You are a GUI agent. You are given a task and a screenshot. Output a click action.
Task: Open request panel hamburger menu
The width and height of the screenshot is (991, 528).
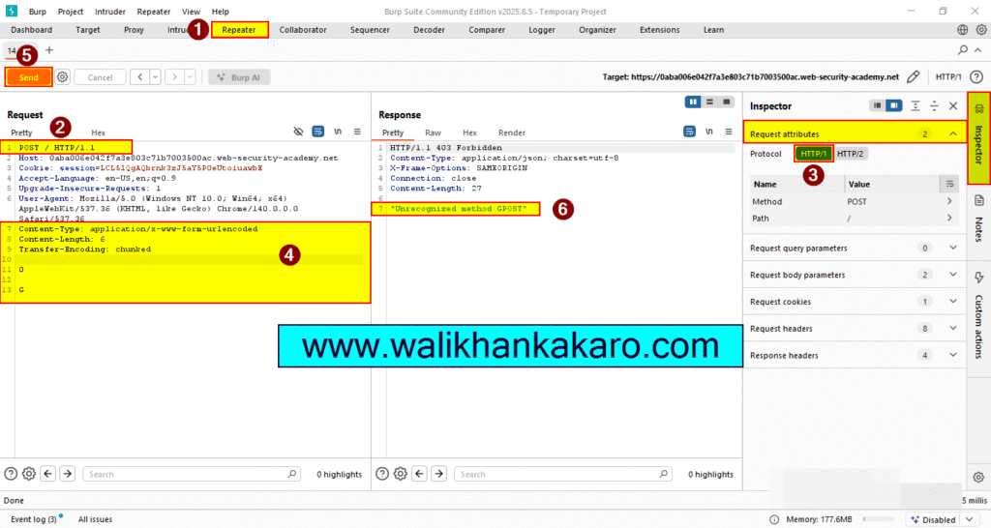[x=357, y=132]
